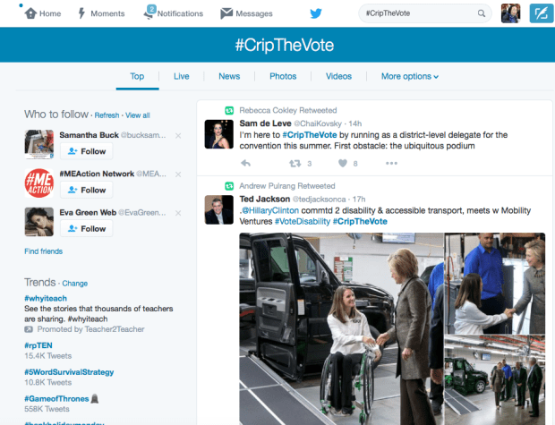Dismiss Samantha Buck suggestion

tap(178, 135)
